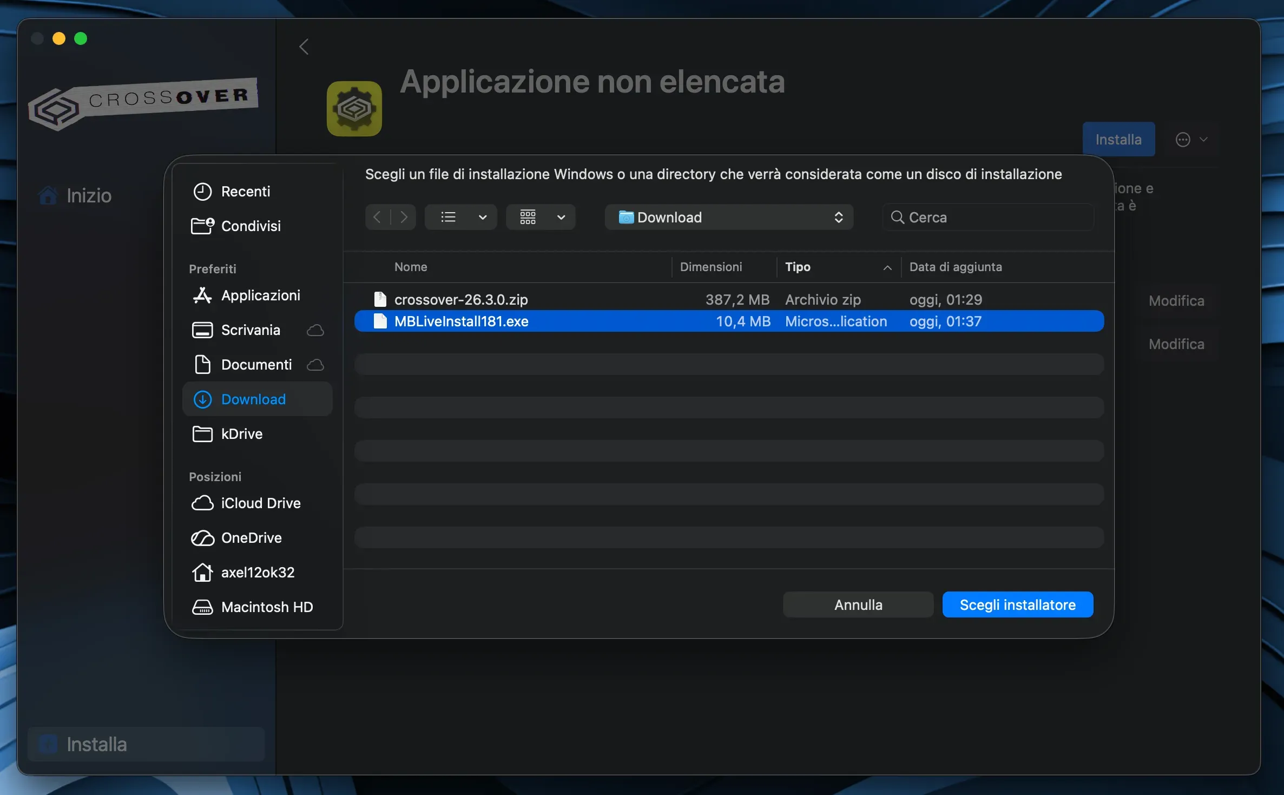Click the back chevron in CrossOver window

click(x=304, y=47)
